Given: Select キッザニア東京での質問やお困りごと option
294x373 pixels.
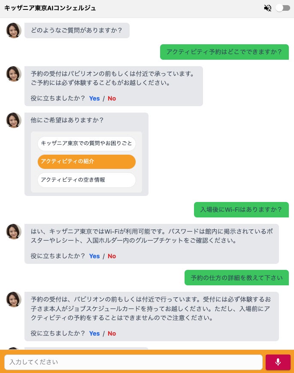Looking at the screenshot, I should [86, 143].
